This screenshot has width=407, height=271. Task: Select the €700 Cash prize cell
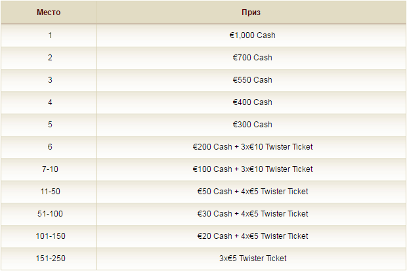pos(251,58)
